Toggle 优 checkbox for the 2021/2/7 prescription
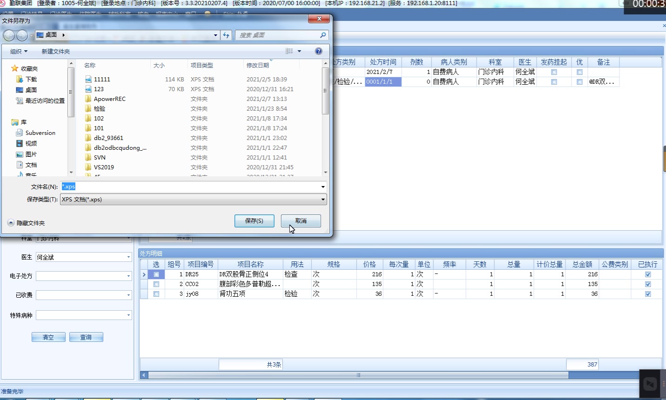Screen dimensions: 666x400 (x=579, y=72)
